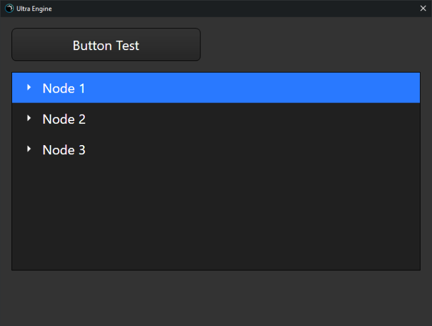Screen dimensions: 432x326
Task: Click the digit 3 in Node 3
Action: 82,150
